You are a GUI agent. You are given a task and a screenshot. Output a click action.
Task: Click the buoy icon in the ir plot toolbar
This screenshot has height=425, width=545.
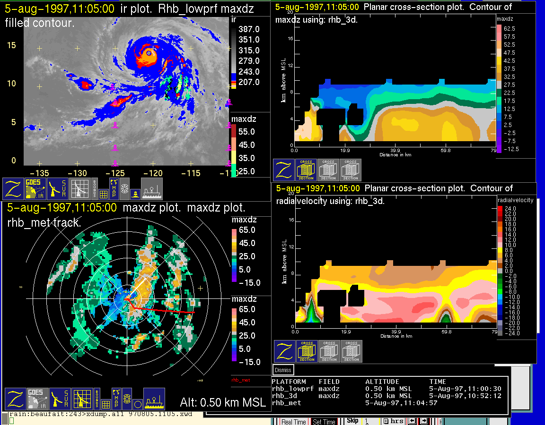135,193
